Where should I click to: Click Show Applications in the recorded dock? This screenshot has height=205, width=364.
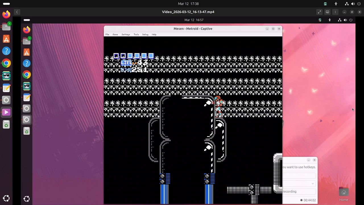26,199
